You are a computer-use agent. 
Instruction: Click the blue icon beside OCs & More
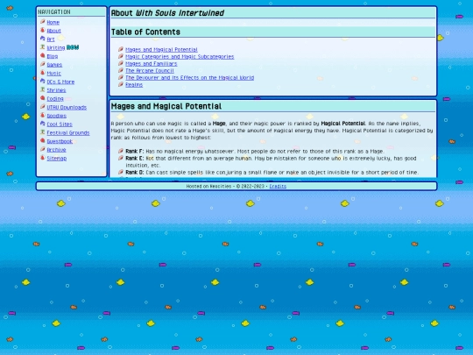[43, 82]
